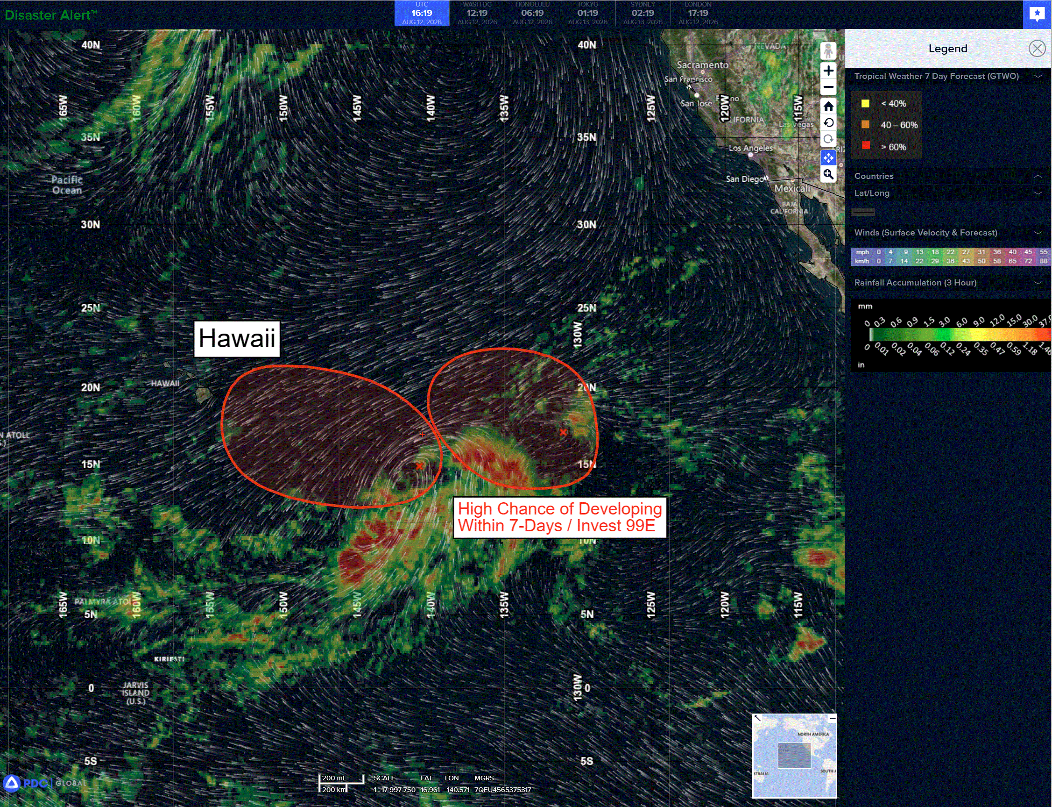This screenshot has height=807, width=1052.
Task: Click the HAWAII island map label
Action: (x=165, y=383)
